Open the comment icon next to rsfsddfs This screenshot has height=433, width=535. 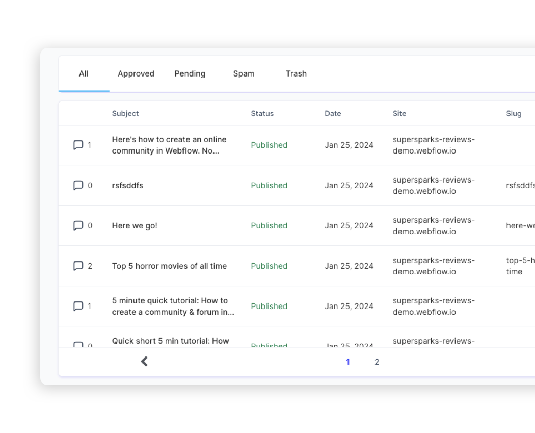[x=78, y=185]
